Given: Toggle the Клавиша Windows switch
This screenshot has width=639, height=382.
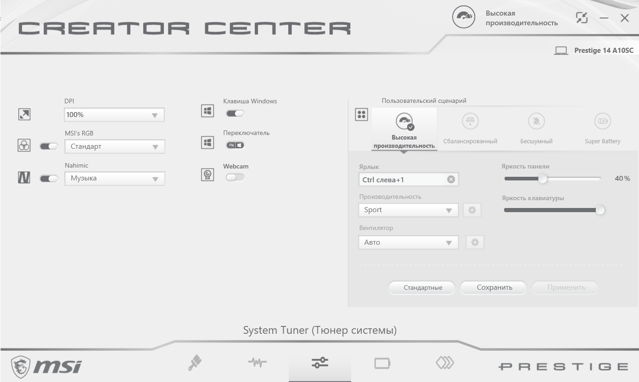Looking at the screenshot, I should pyautogui.click(x=235, y=113).
